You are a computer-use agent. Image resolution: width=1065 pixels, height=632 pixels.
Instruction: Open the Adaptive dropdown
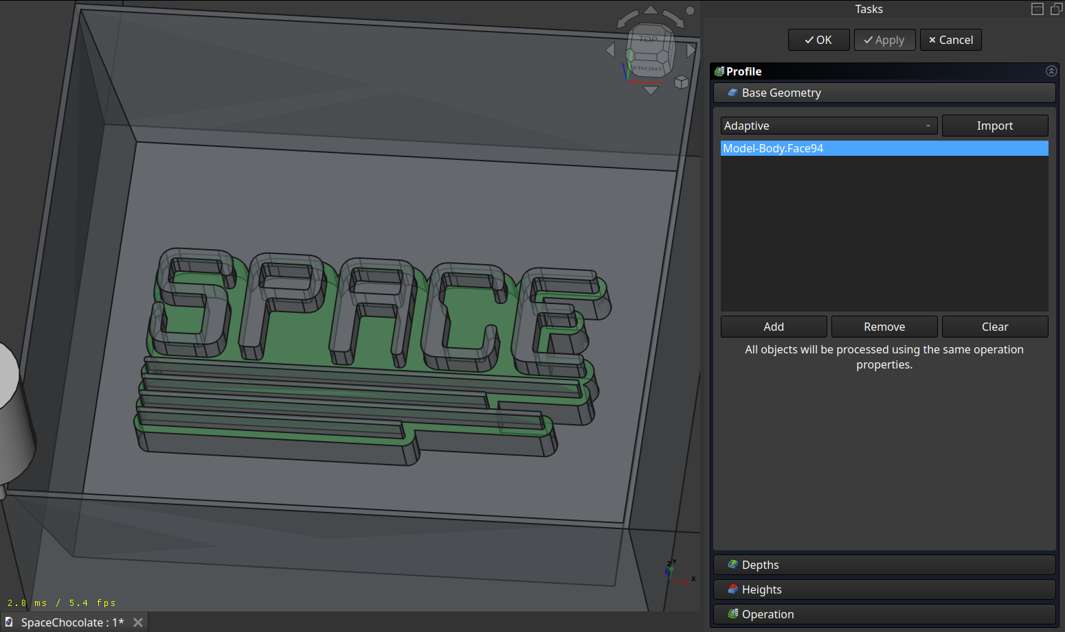[829, 126]
